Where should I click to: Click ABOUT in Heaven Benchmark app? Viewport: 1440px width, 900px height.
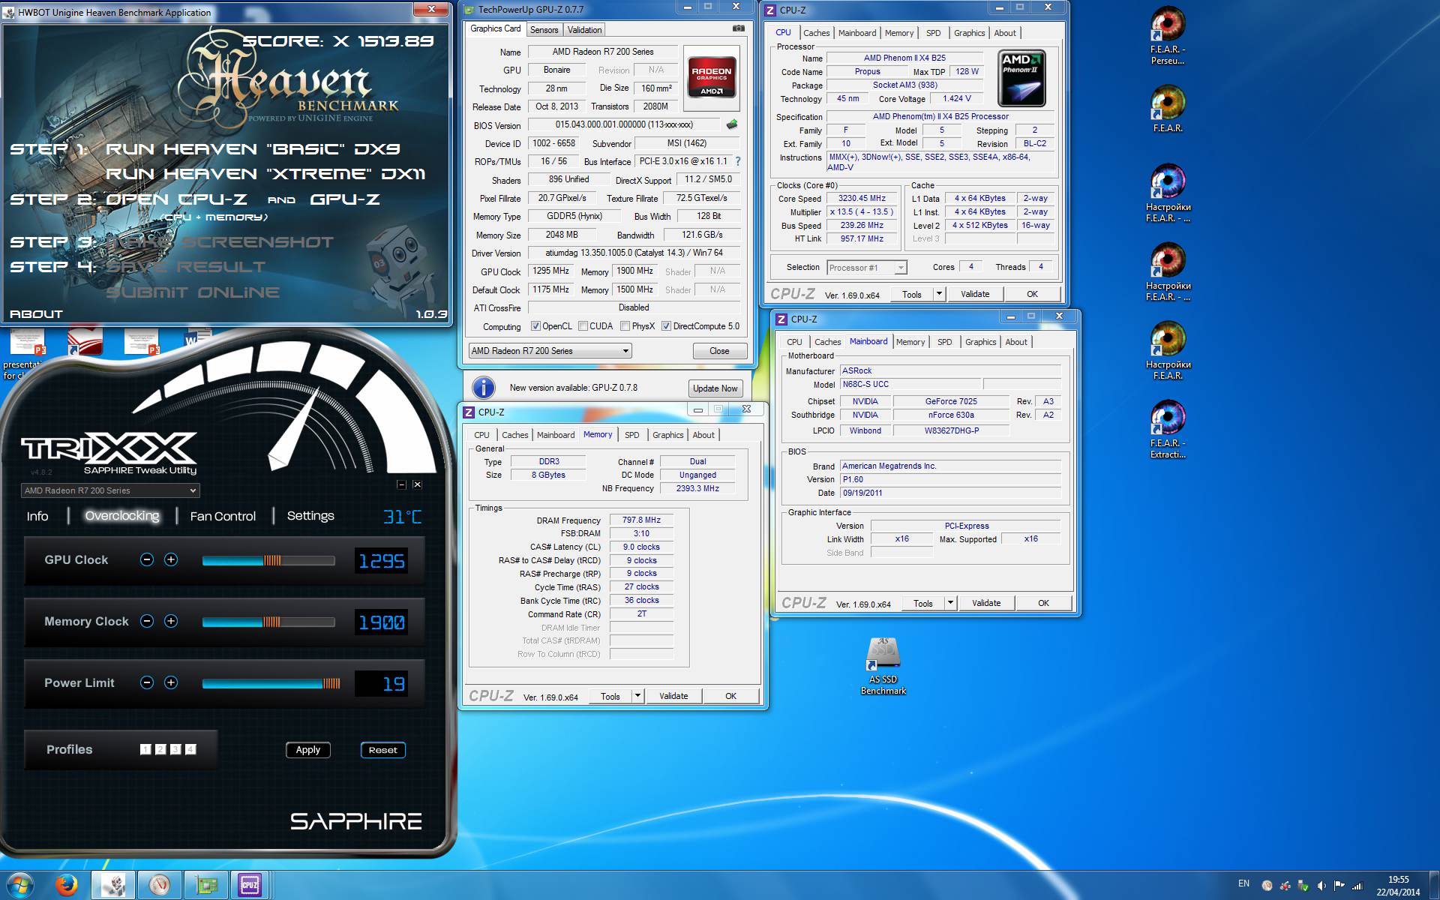point(36,314)
